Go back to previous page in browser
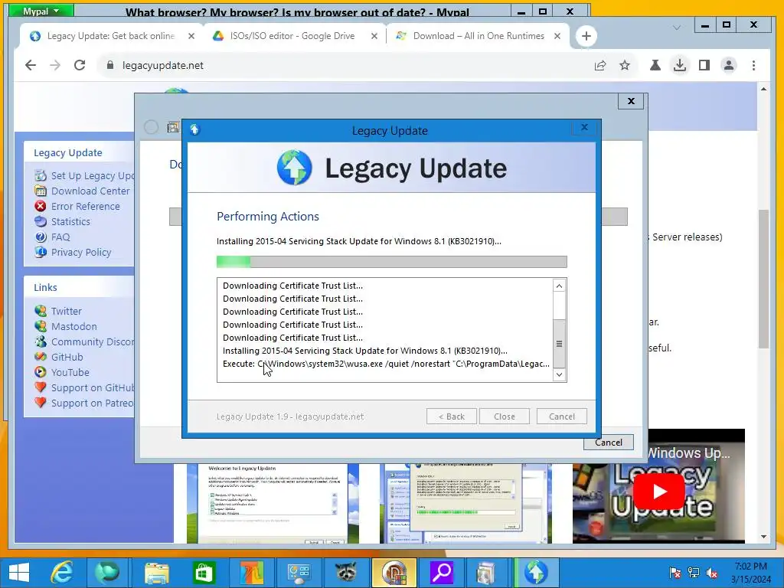Viewport: 784px width, 588px height. tap(31, 66)
